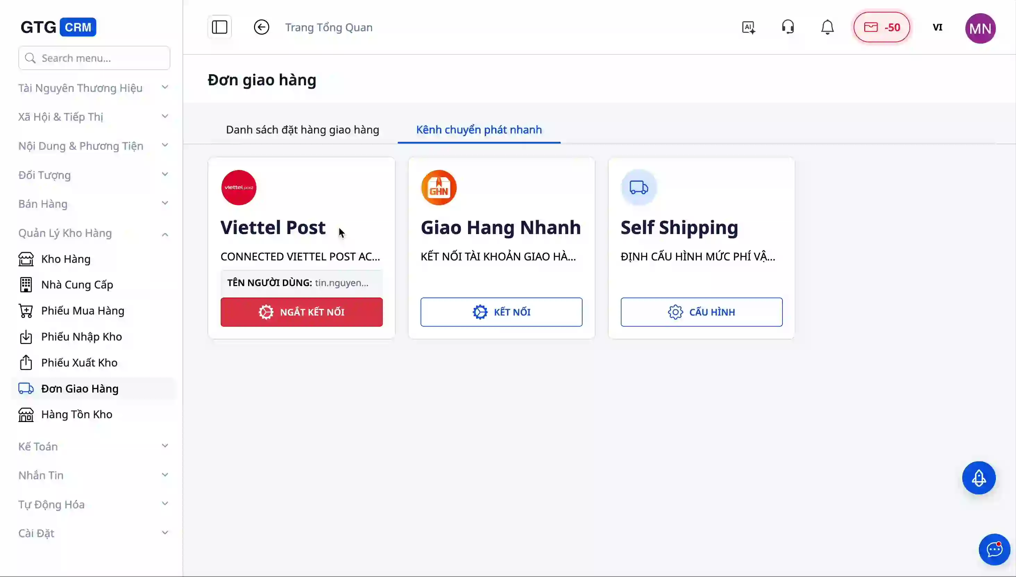
Task: Click the MN user avatar
Action: (980, 28)
